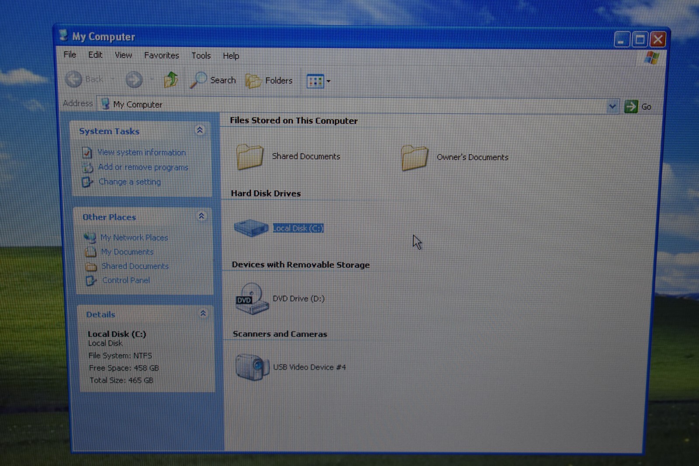Image resolution: width=699 pixels, height=466 pixels.
Task: Click the Forward arrow toolbar icon
Action: click(x=134, y=79)
